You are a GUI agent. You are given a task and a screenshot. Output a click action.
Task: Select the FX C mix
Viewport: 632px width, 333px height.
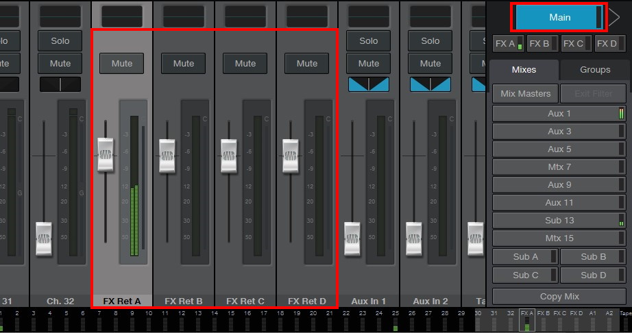pyautogui.click(x=576, y=43)
